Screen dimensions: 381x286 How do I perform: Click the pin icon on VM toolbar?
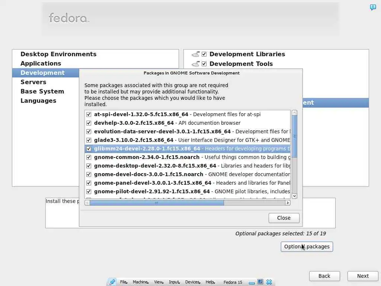point(112,282)
